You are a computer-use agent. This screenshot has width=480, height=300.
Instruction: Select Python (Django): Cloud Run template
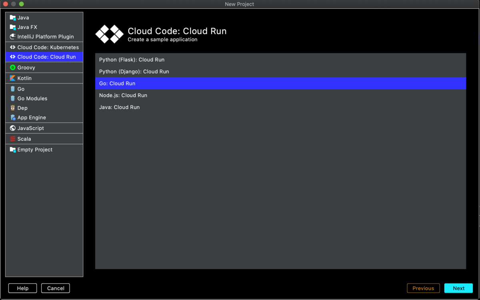pyautogui.click(x=280, y=72)
